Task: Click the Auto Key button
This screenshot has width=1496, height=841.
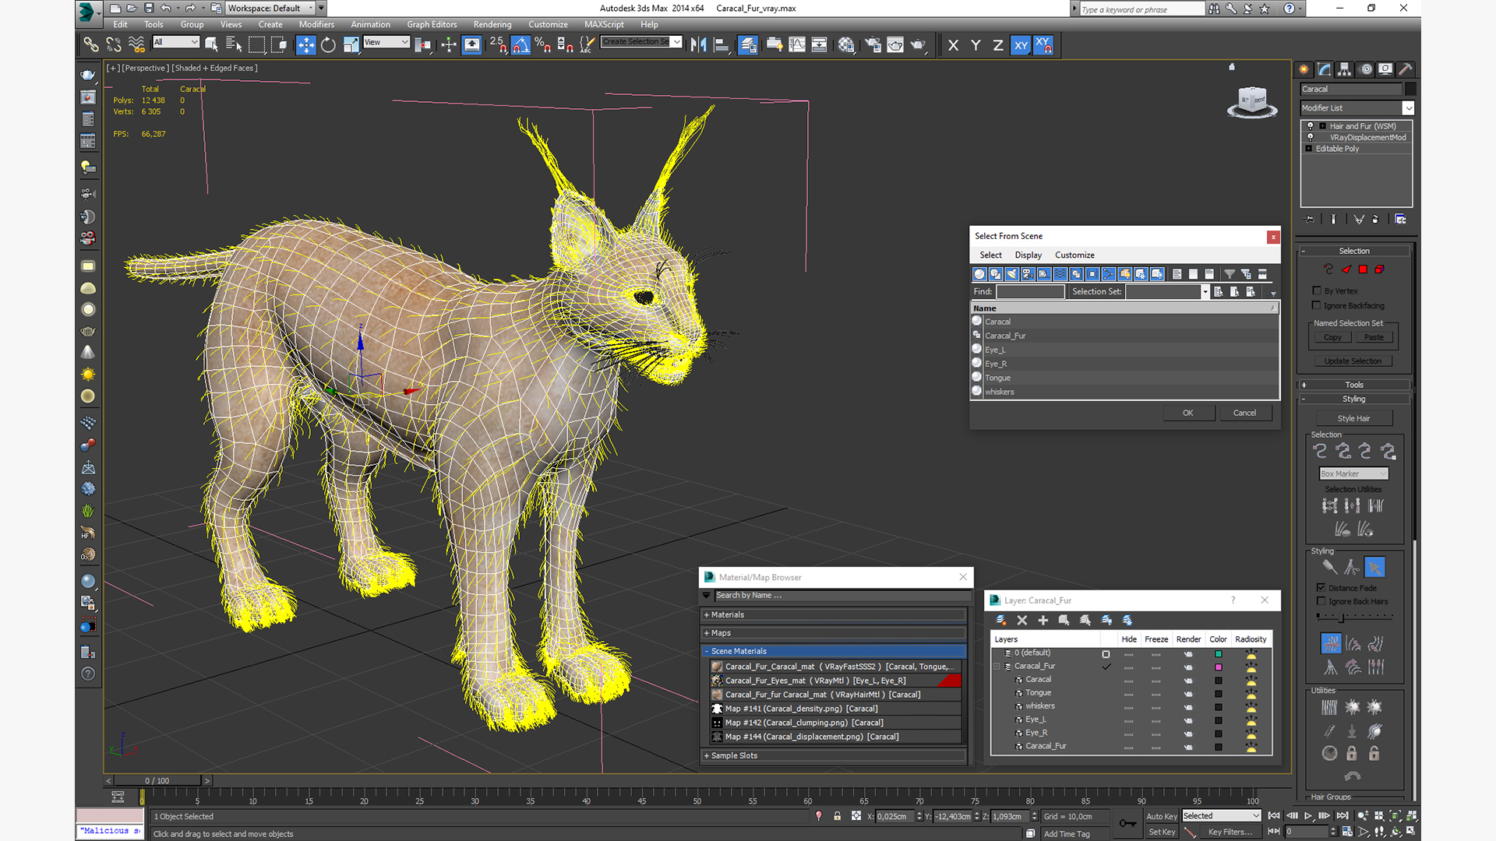Action: coord(1161,816)
